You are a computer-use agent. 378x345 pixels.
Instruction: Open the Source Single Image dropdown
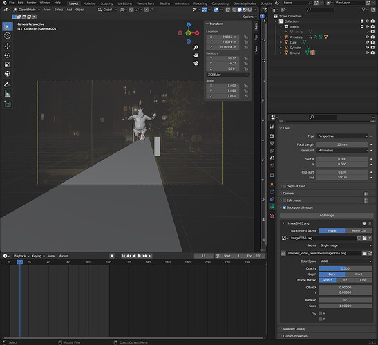[x=346, y=245]
